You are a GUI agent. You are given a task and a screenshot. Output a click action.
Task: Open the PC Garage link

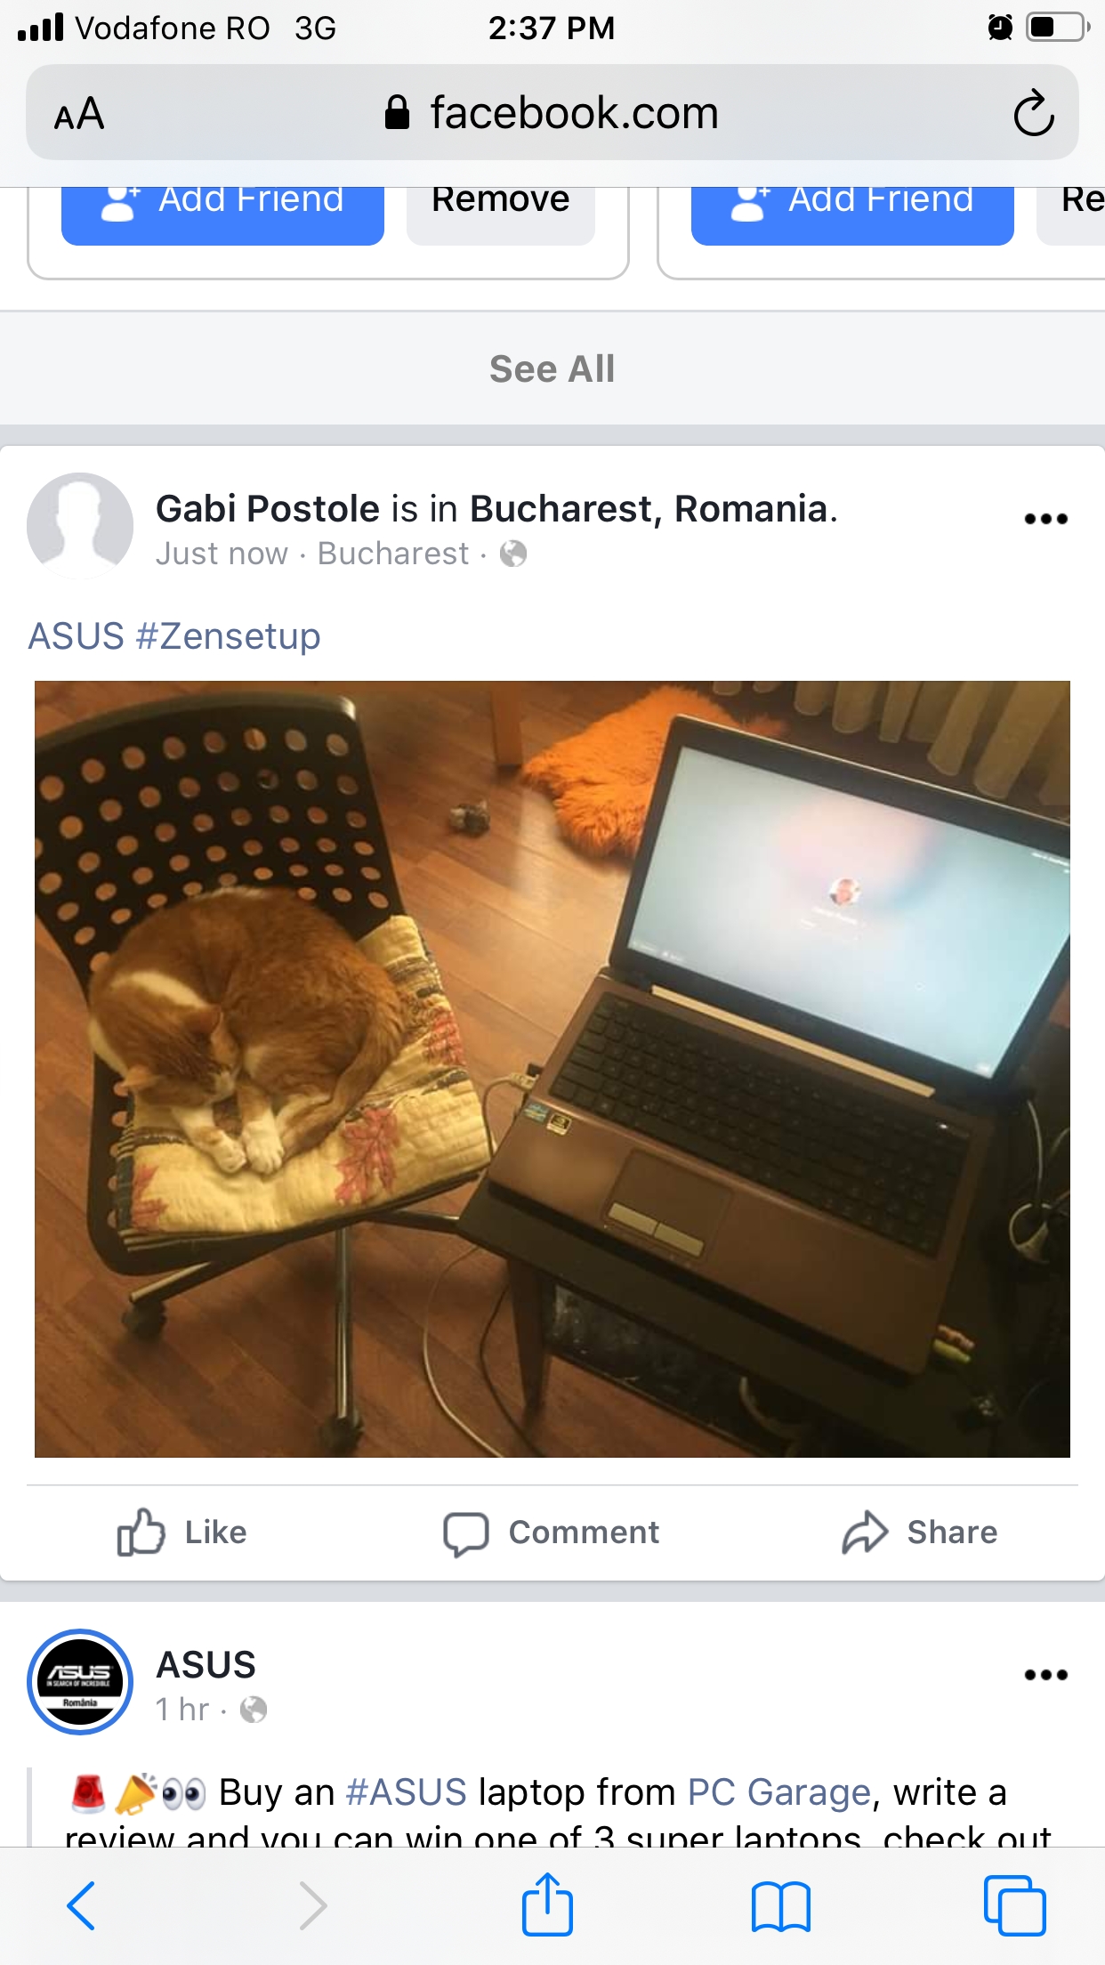click(779, 1792)
